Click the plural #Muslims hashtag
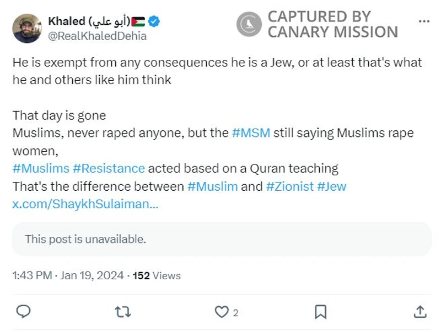 coord(41,168)
